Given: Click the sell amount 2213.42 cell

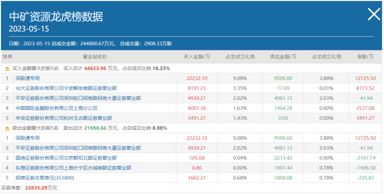Looking at the screenshot, I should click(283, 158).
